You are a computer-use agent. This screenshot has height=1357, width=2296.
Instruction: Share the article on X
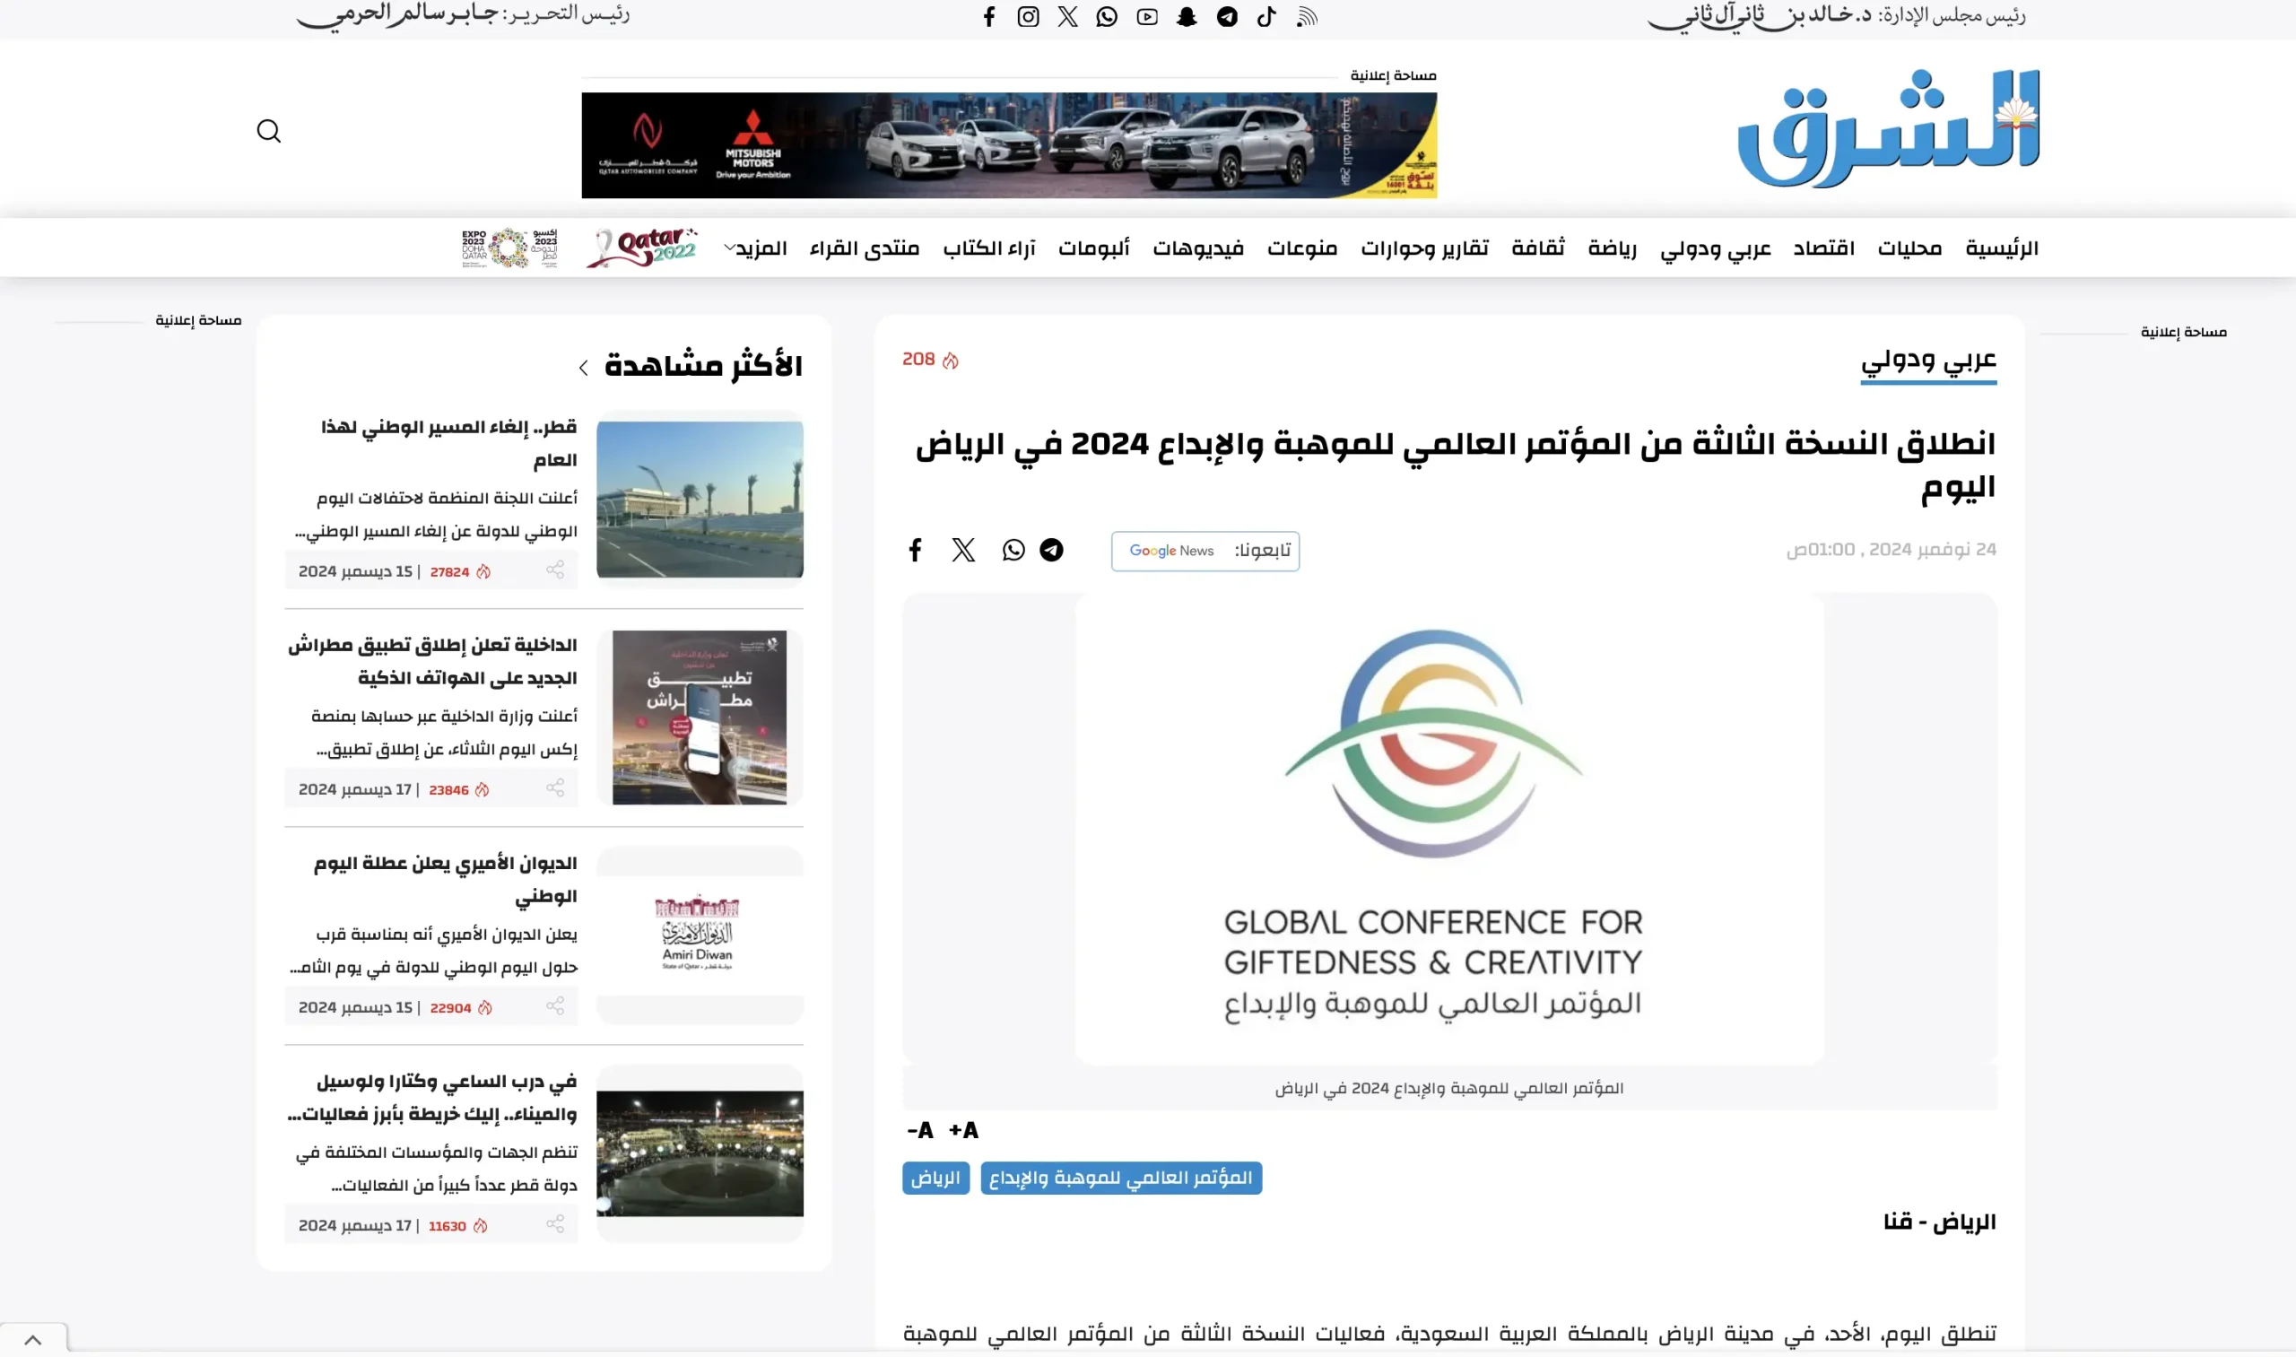[963, 550]
